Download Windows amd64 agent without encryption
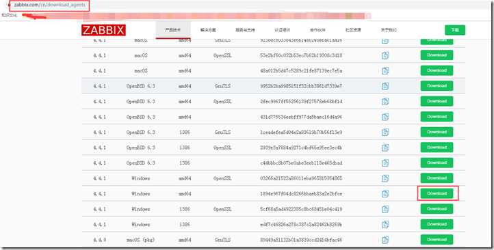 437,193
